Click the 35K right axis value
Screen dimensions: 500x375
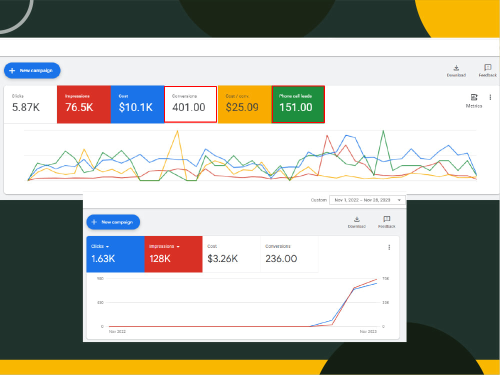[386, 302]
